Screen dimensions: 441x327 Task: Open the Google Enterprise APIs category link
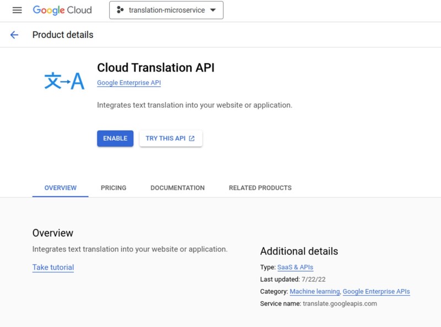(x=377, y=292)
